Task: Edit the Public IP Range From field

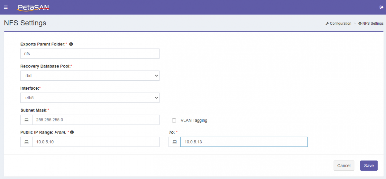Action: 96,142
